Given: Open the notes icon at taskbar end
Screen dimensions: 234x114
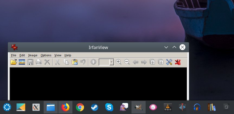Looking at the screenshot, I should pyautogui.click(x=226, y=107).
